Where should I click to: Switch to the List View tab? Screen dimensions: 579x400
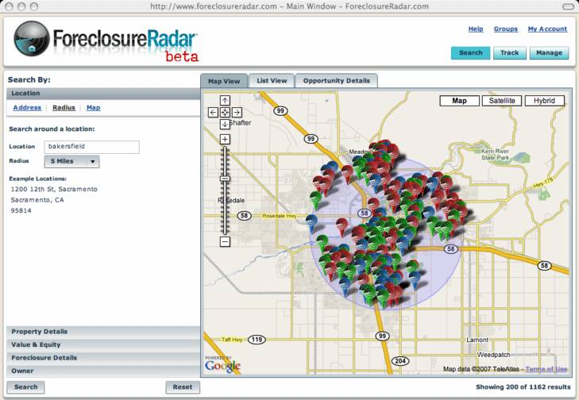click(x=271, y=81)
